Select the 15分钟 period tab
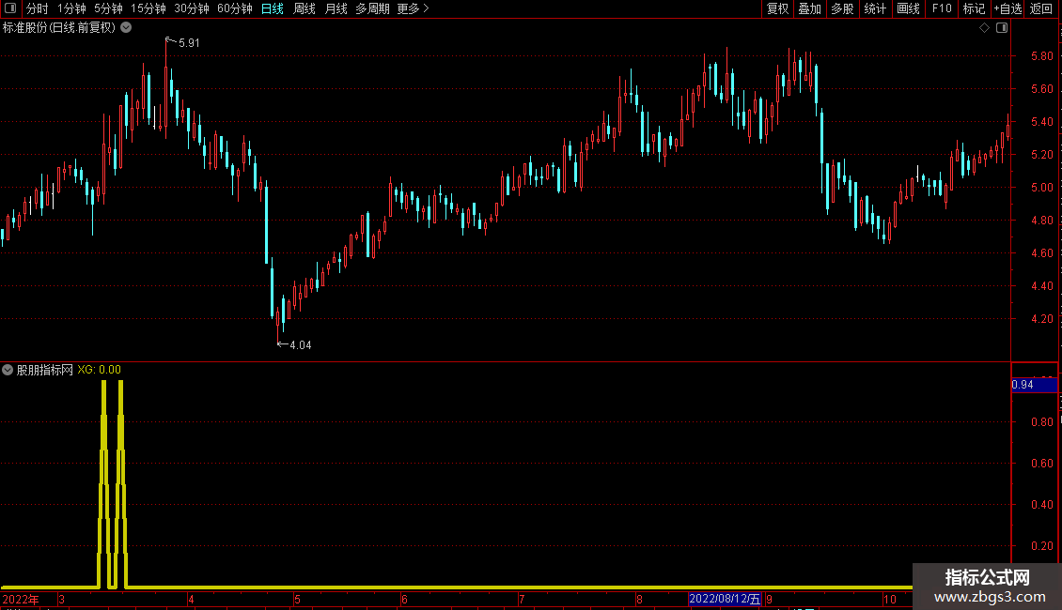This screenshot has height=610, width=1062. pyautogui.click(x=148, y=8)
